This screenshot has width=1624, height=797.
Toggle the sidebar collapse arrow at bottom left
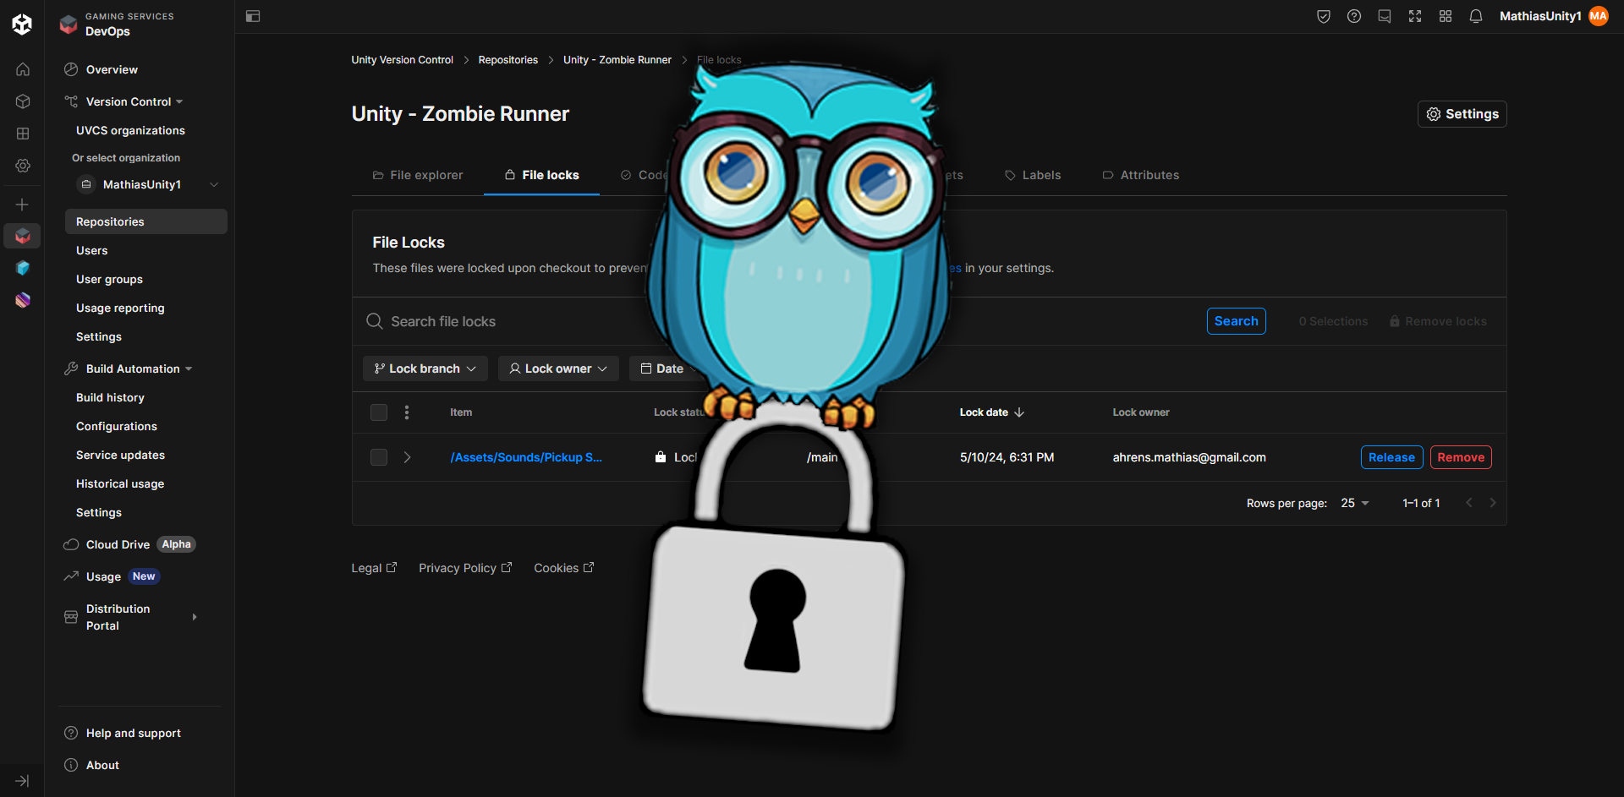tap(22, 780)
